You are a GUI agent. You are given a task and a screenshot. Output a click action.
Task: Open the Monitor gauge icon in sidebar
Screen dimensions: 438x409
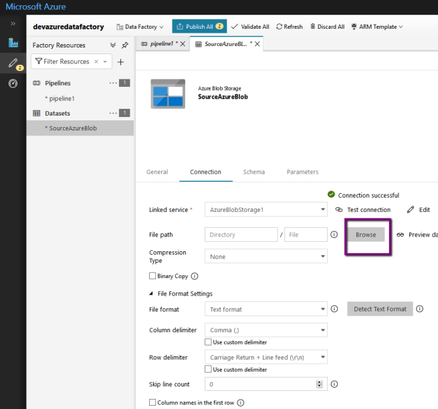[13, 84]
